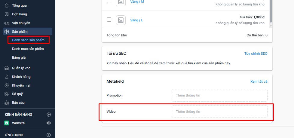Click the plus icon beside ỨNG DỤNG
Image resolution: width=294 pixels, height=138 pixels.
coord(49,135)
